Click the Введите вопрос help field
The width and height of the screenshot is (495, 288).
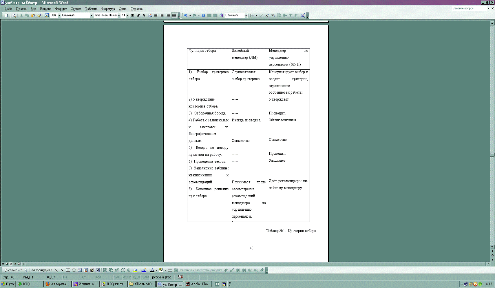pos(469,8)
